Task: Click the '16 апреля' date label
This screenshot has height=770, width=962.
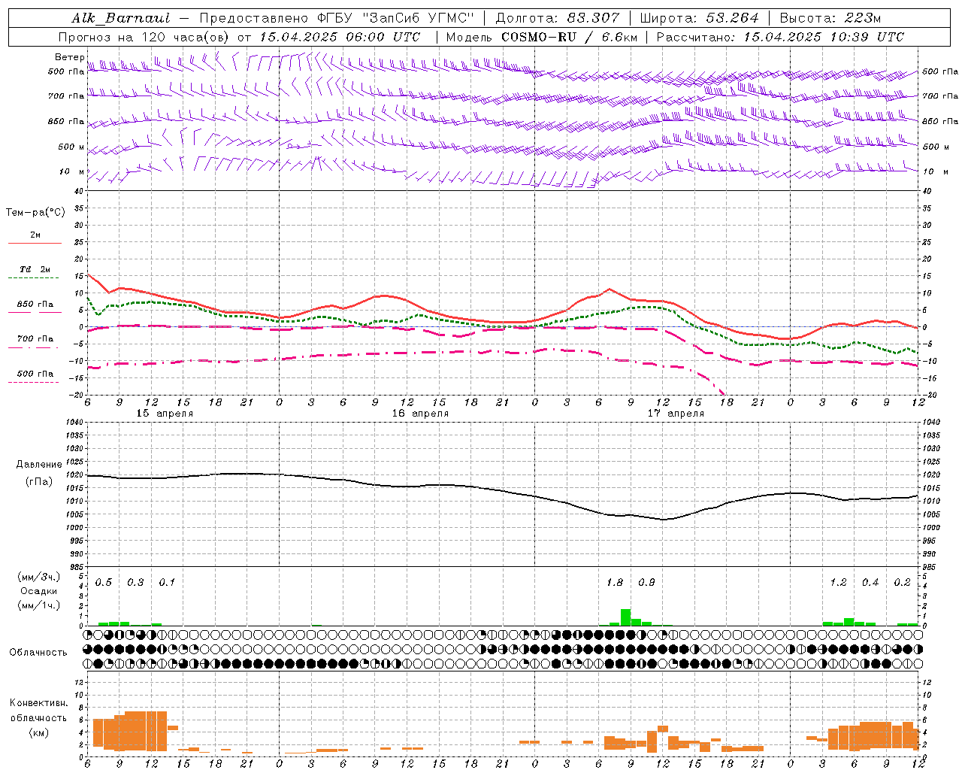Action: click(x=420, y=414)
